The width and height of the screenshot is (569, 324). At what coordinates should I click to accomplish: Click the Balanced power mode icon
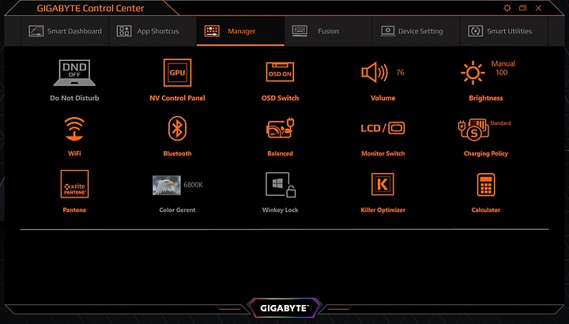(x=280, y=128)
